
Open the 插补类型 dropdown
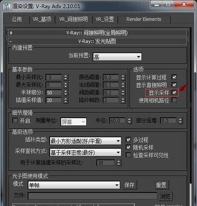click(86, 141)
